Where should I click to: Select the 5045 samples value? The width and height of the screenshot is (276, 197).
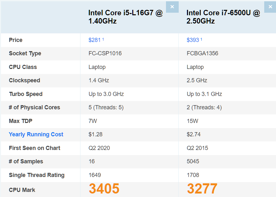click(x=193, y=161)
